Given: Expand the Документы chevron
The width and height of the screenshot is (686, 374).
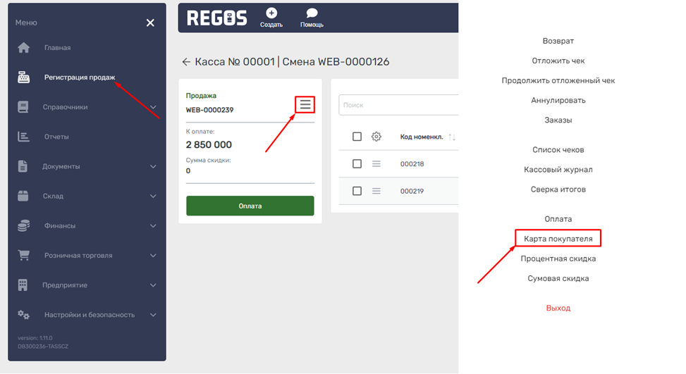Looking at the screenshot, I should (x=153, y=167).
